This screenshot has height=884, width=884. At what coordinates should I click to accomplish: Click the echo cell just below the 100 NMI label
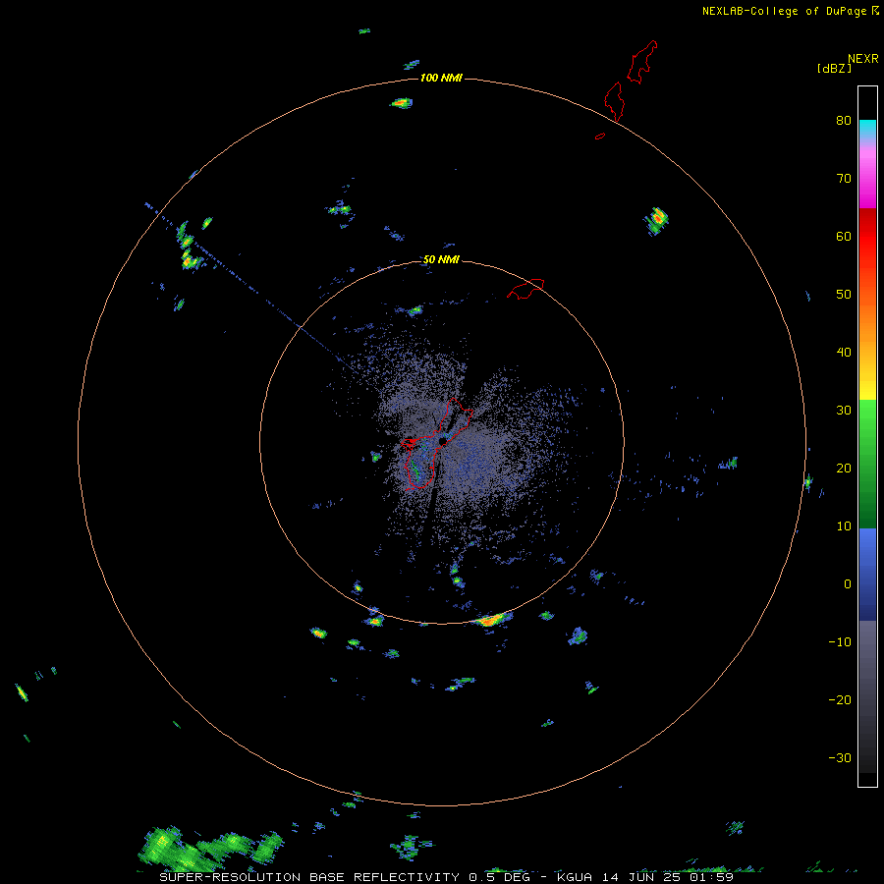coord(402,102)
